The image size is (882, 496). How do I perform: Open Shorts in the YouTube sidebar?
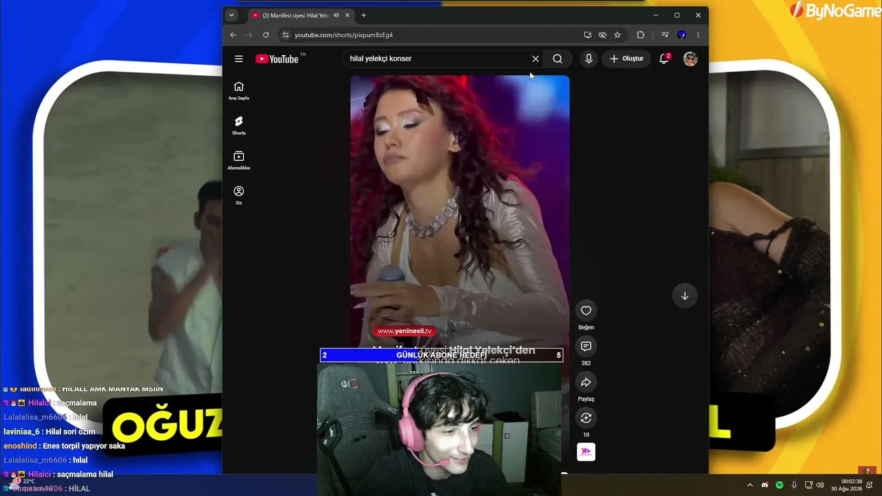point(238,125)
